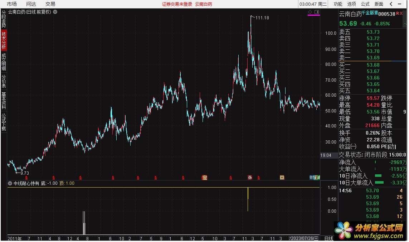
Task: Click the 9.73 low price label
Action: click(25, 173)
